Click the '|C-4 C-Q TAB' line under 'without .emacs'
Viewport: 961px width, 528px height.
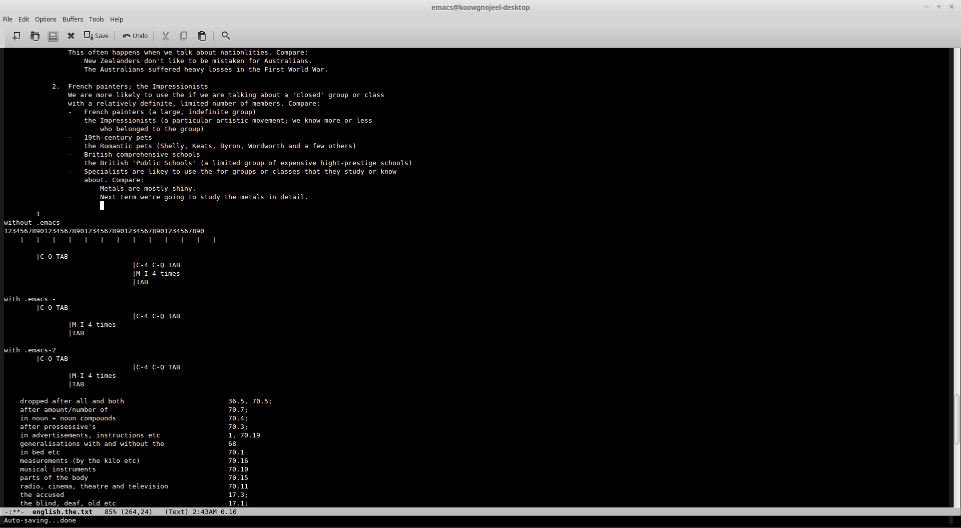[x=156, y=265]
